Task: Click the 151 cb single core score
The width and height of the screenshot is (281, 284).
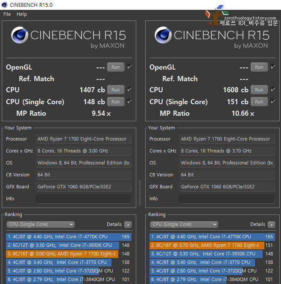Action: tap(238, 102)
